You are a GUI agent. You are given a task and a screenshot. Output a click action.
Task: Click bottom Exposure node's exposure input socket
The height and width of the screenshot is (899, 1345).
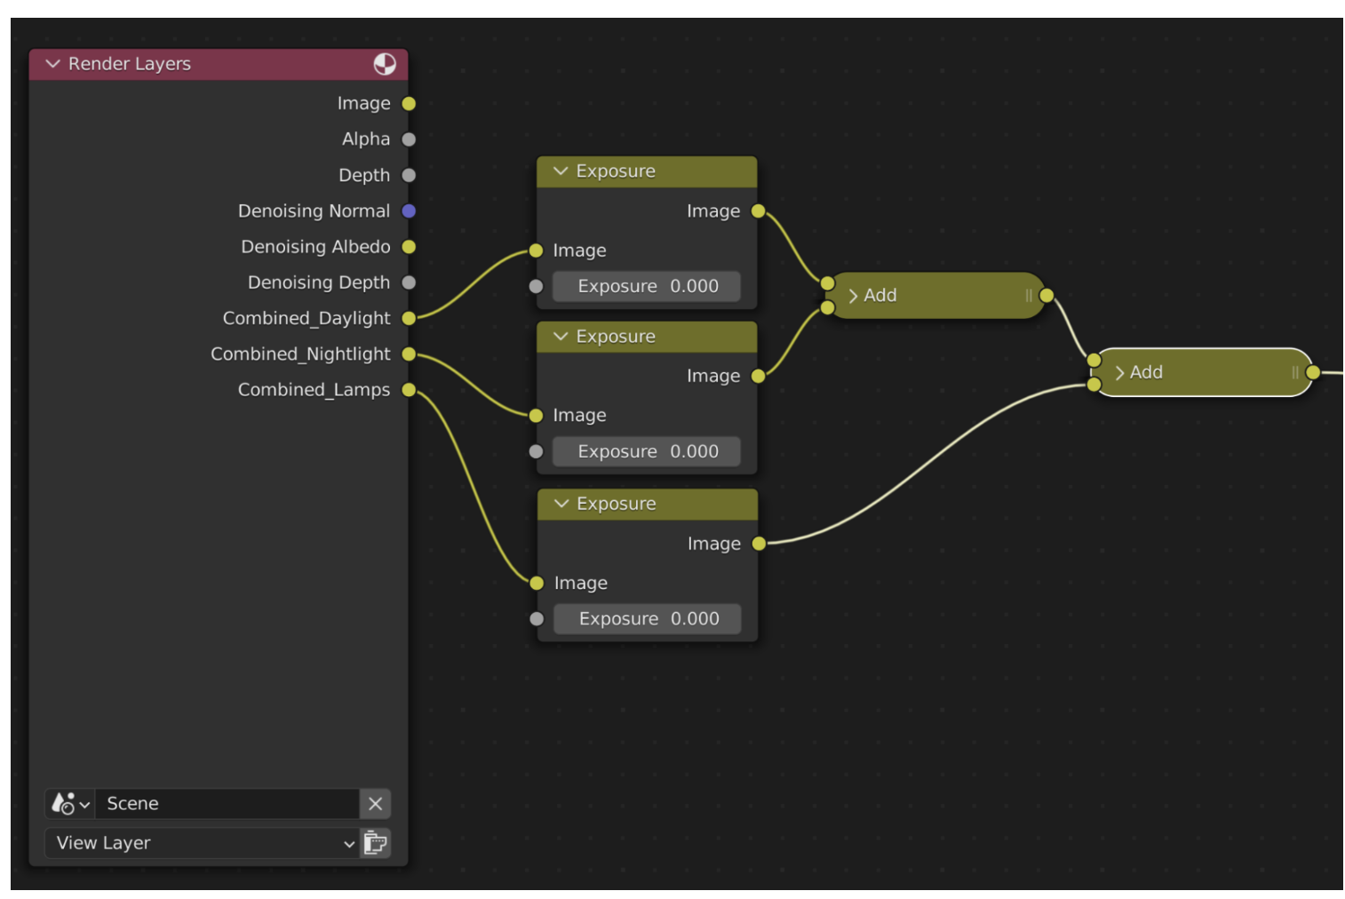click(537, 618)
